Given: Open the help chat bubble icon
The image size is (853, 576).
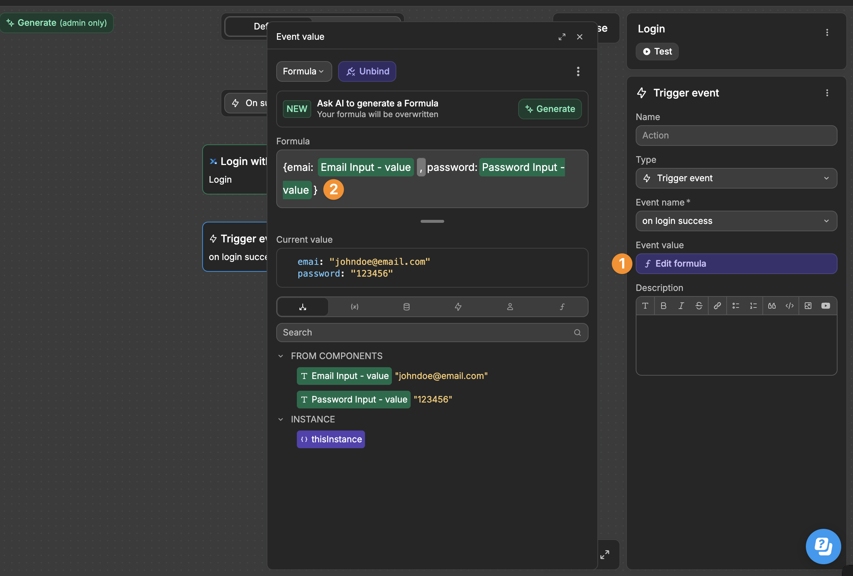Looking at the screenshot, I should tap(823, 546).
